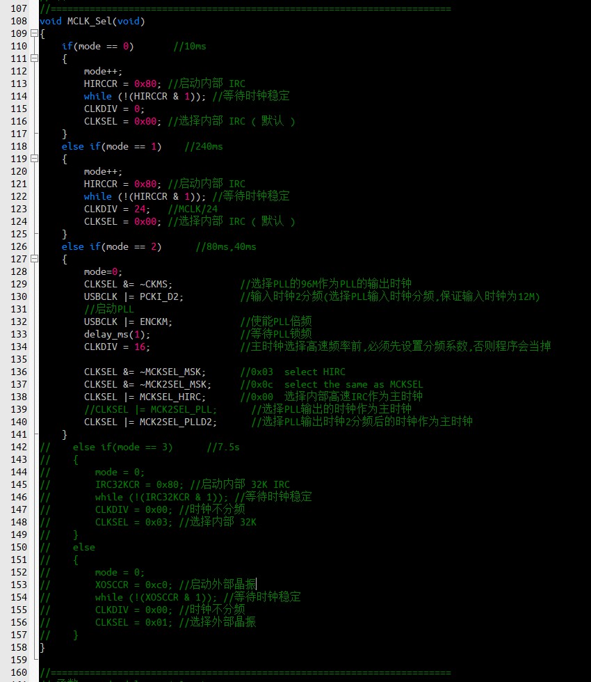
Task: Place cursor on if(mode == 0) condition
Action: tap(98, 46)
